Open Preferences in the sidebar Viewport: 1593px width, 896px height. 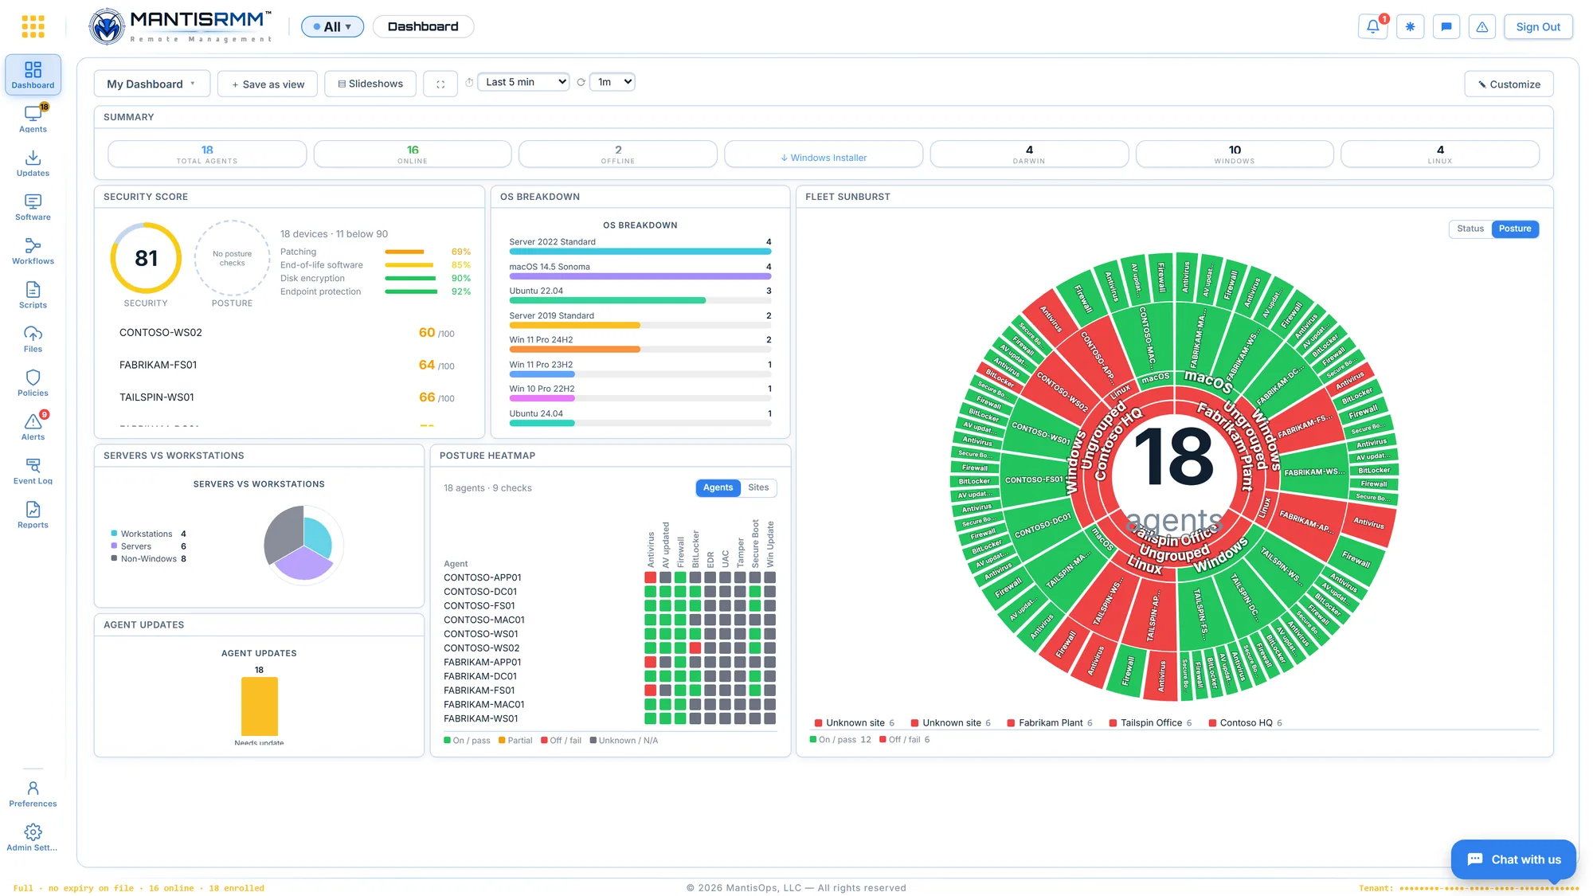coord(33,793)
